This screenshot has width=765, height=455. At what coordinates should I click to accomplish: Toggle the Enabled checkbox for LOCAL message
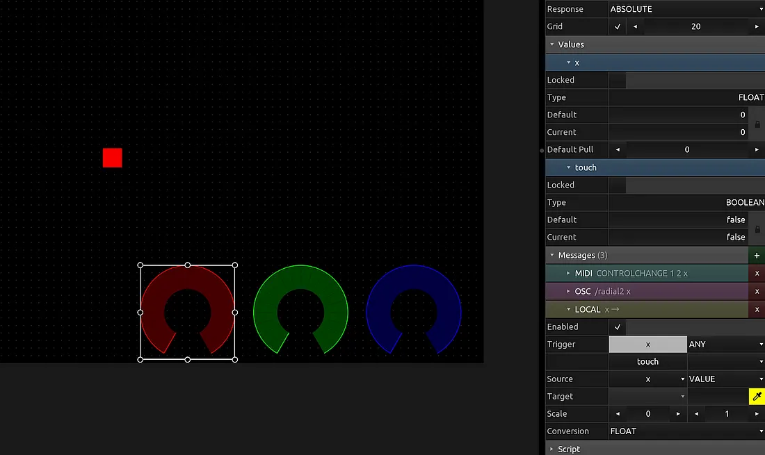click(618, 327)
